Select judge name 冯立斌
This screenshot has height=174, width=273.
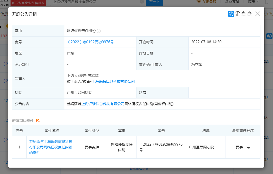click(x=197, y=64)
